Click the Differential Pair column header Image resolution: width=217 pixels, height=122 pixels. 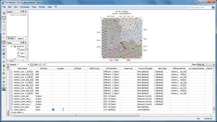tap(179, 68)
